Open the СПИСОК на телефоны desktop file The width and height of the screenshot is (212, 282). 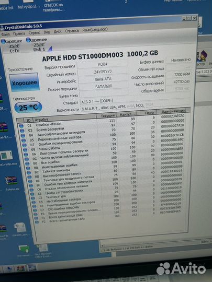click(x=53, y=6)
